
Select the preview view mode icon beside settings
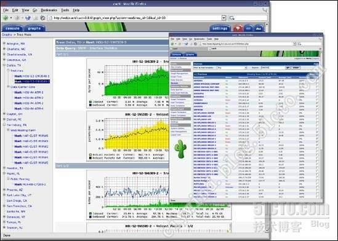point(259,28)
